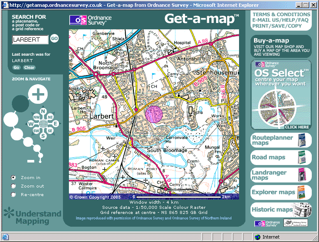This screenshot has width=319, height=242.
Task: Open E-mail us/Help/FAQ link
Action: point(280,20)
